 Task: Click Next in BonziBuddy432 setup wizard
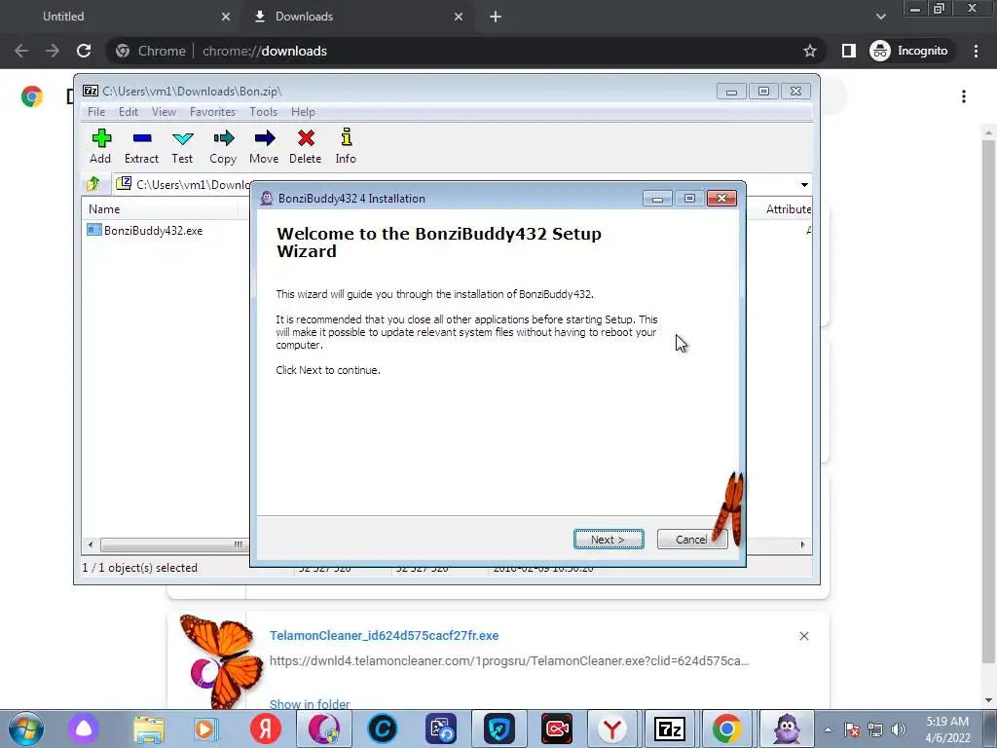pos(609,540)
